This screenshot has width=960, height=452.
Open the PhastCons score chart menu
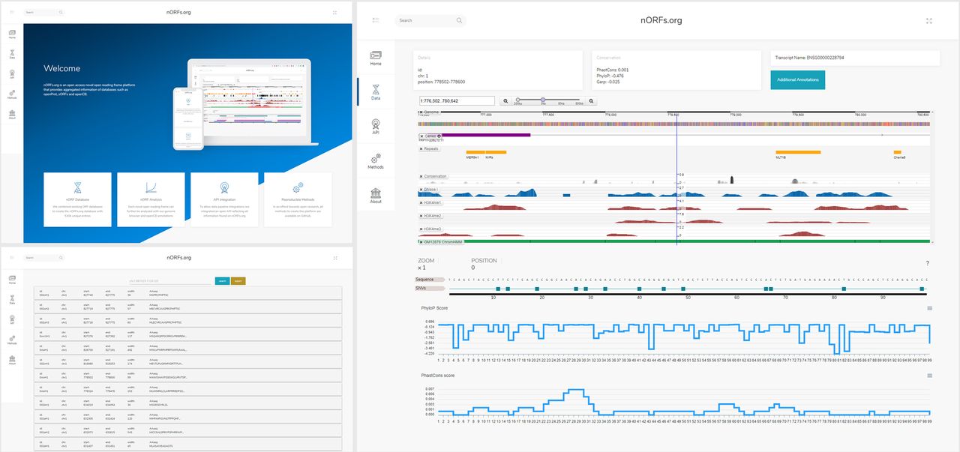point(929,376)
